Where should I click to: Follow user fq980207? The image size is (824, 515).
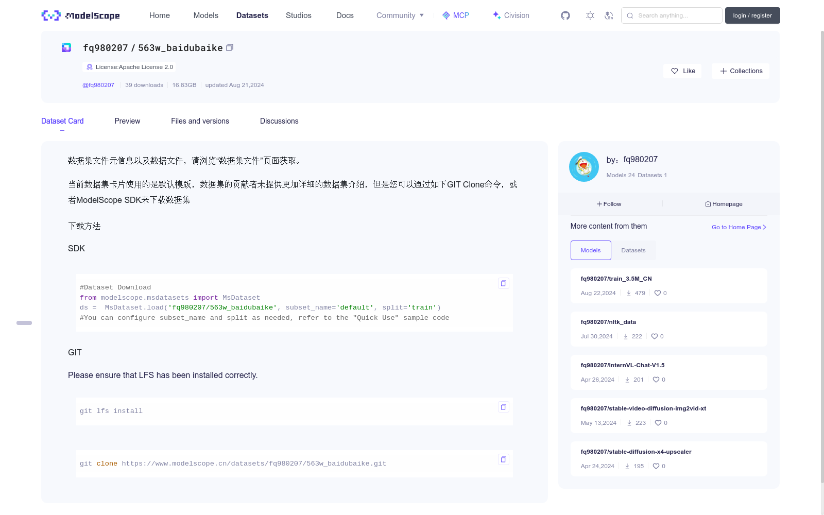pyautogui.click(x=609, y=204)
